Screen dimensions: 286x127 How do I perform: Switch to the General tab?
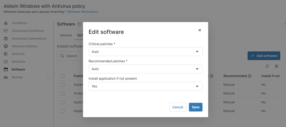[x=66, y=35]
